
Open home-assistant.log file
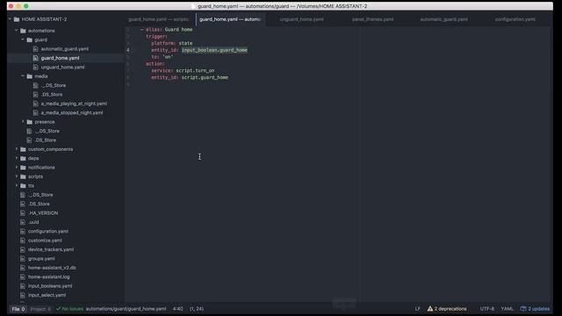tap(49, 277)
